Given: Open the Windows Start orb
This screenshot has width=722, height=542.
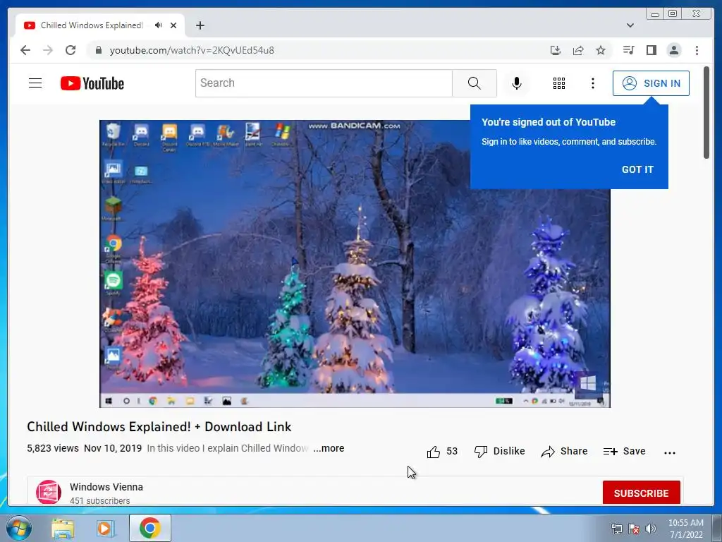Looking at the screenshot, I should click(x=18, y=528).
